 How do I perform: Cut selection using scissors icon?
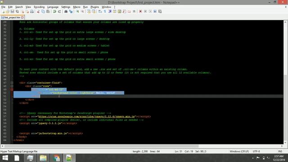tap(38, 12)
